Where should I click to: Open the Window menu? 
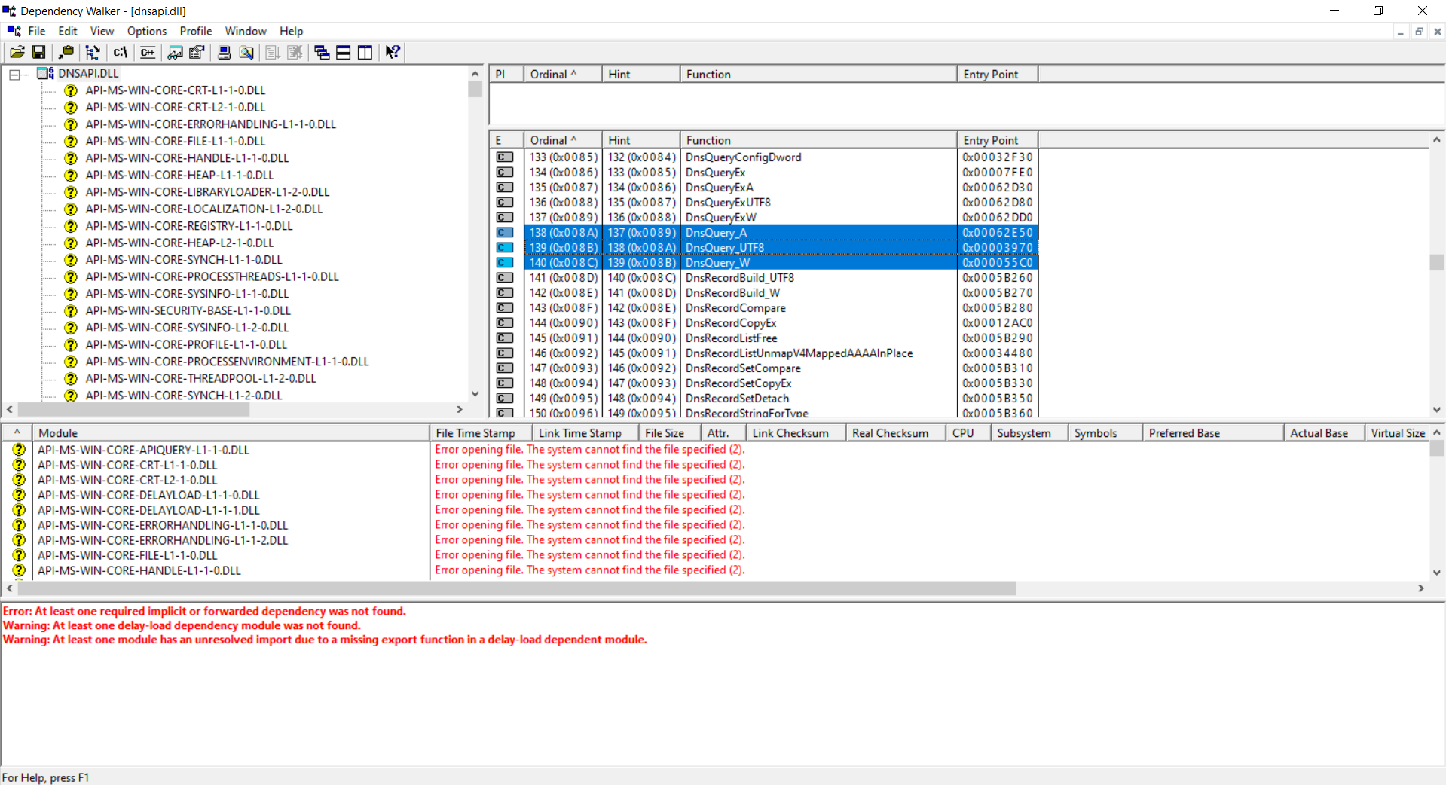pos(246,31)
